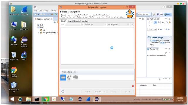
Task: Switch to the Popular tab
Action: pyautogui.click(x=77, y=21)
